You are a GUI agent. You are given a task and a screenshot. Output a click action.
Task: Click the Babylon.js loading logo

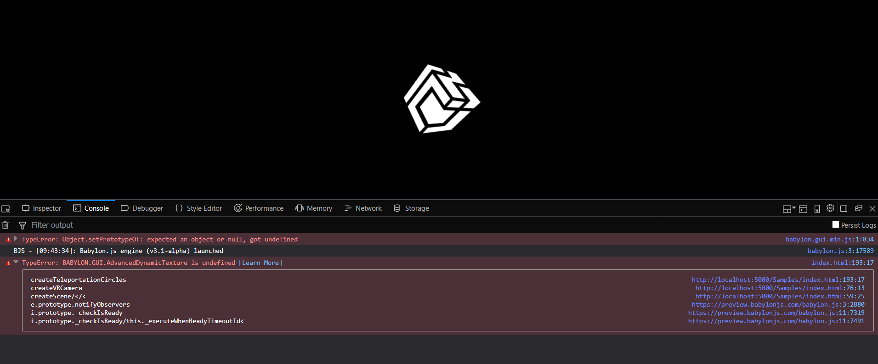click(x=442, y=99)
